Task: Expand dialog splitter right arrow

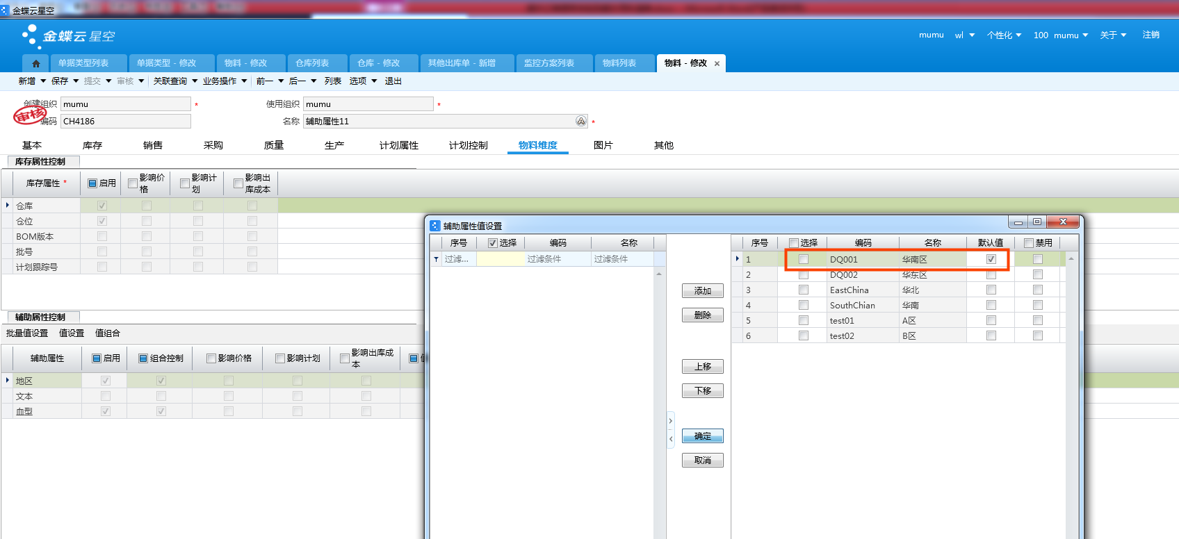Action: [671, 421]
